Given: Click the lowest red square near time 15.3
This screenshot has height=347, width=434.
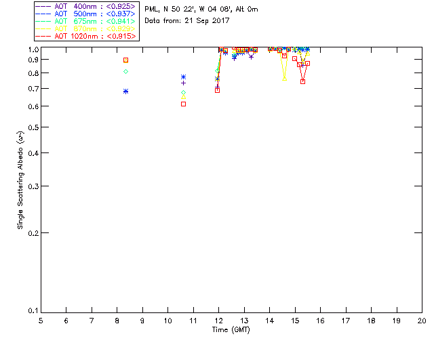Looking at the screenshot, I should pyautogui.click(x=303, y=81).
